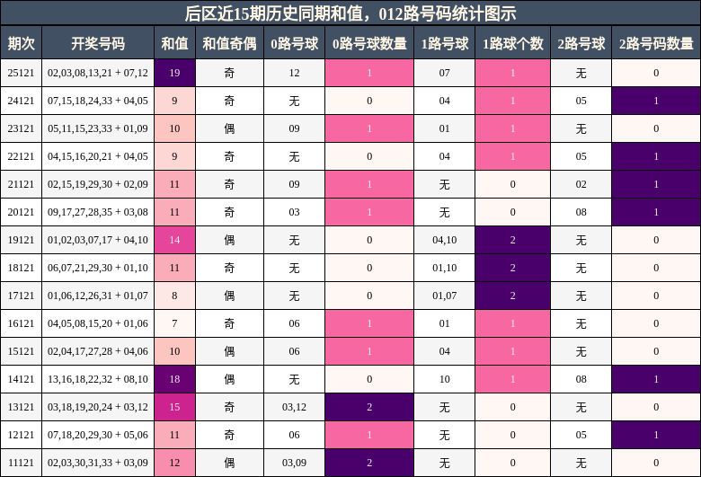Click the 1路号球 column header
701x477 pixels.
(444, 43)
